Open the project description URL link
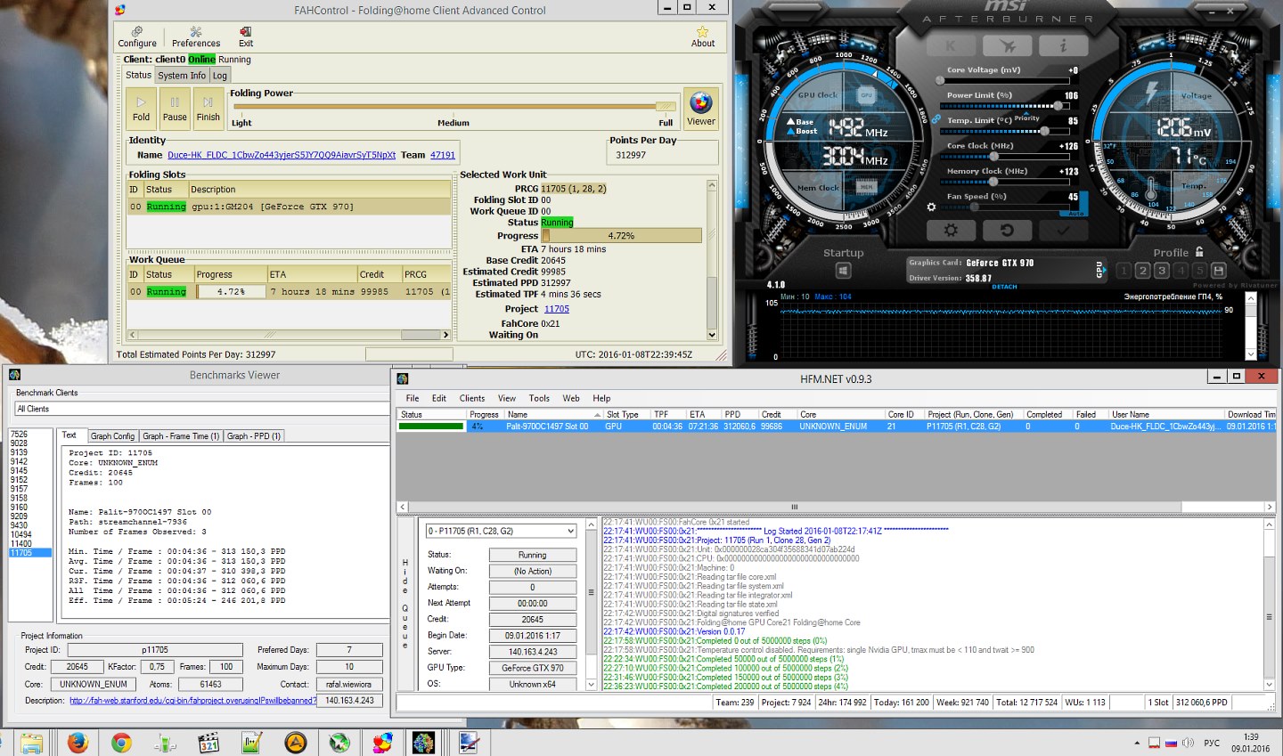Viewport: 1283px width, 756px height. [192, 701]
